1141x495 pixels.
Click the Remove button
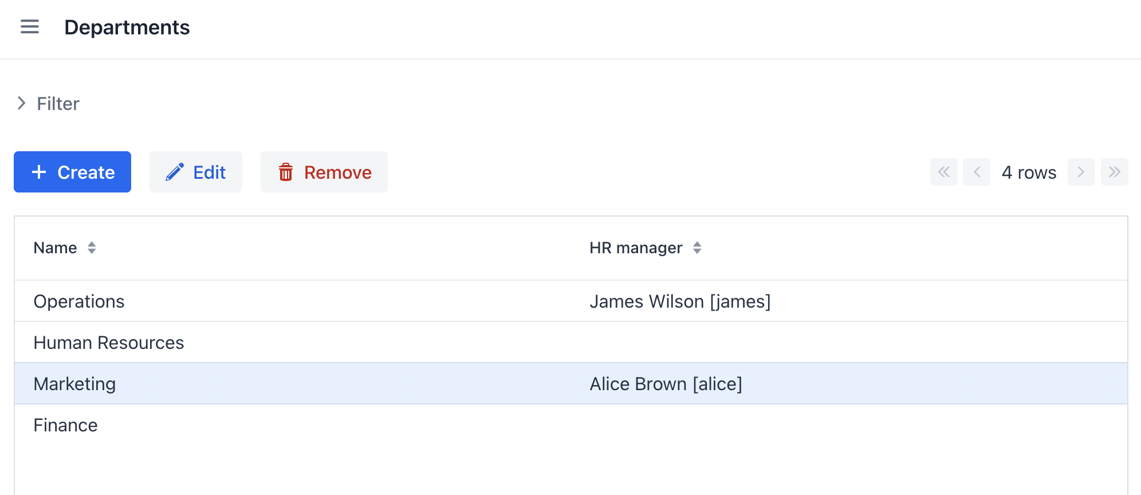pyautogui.click(x=324, y=172)
